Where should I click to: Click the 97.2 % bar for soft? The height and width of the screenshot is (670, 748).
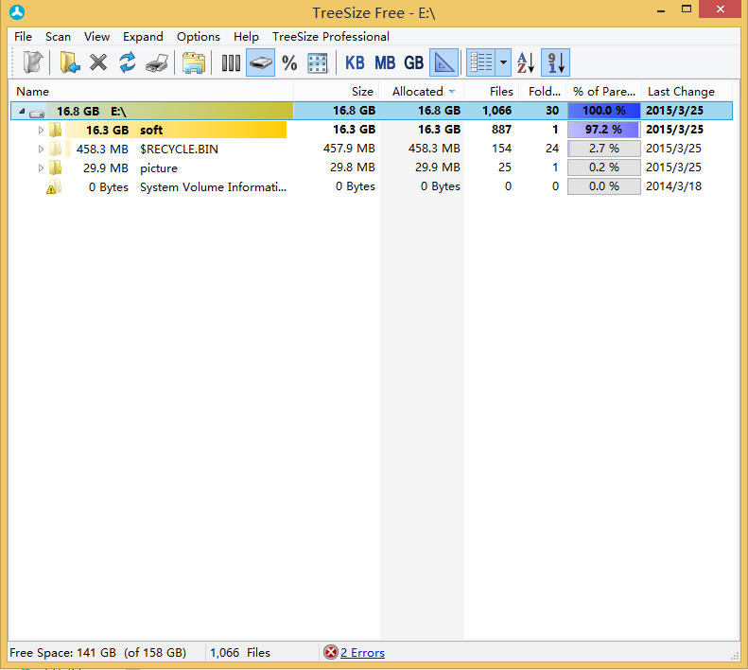(604, 130)
